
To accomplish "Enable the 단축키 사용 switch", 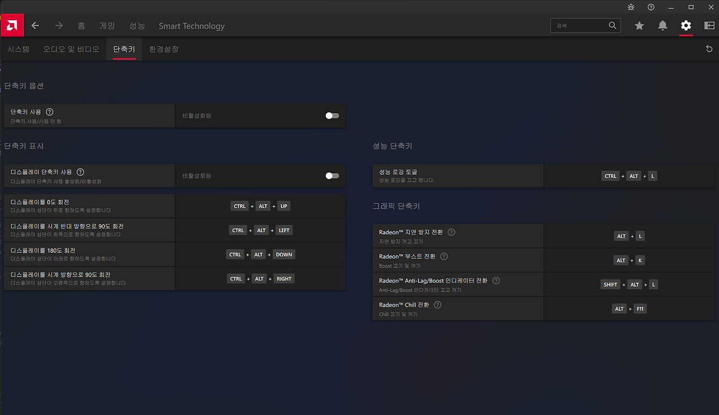I will coord(332,115).
